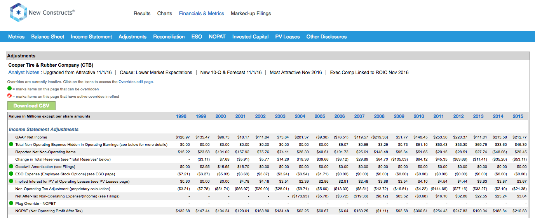Screen dimensions: 535x218
Task: Click 'Cause: Lower Market Expectations' note
Action: (156, 73)
